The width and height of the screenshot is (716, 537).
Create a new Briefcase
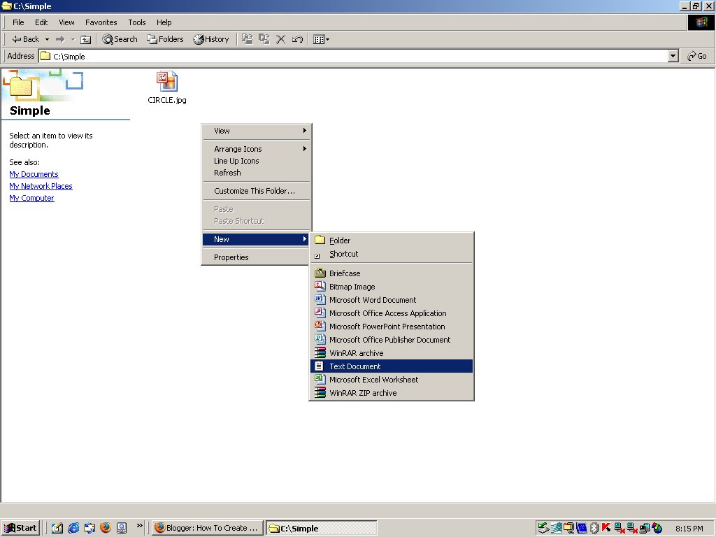coord(392,273)
